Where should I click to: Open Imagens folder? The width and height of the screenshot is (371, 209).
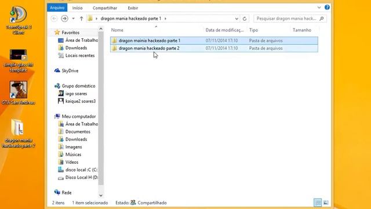[x=74, y=147]
